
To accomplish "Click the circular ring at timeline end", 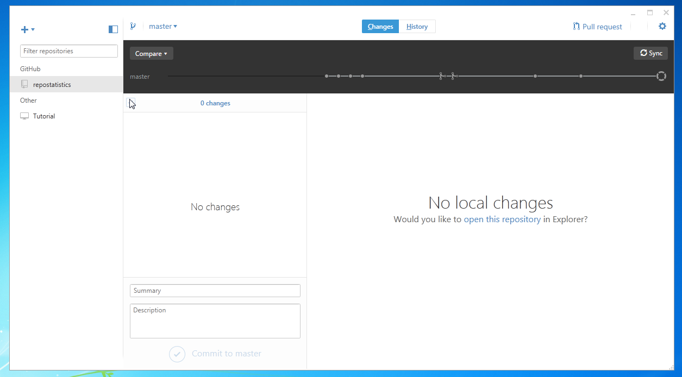I will click(661, 76).
